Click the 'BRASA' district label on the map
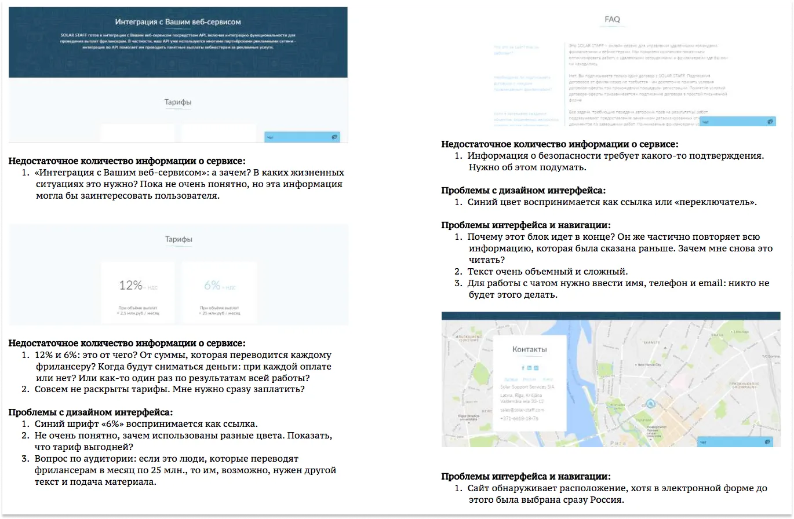 pos(717,335)
